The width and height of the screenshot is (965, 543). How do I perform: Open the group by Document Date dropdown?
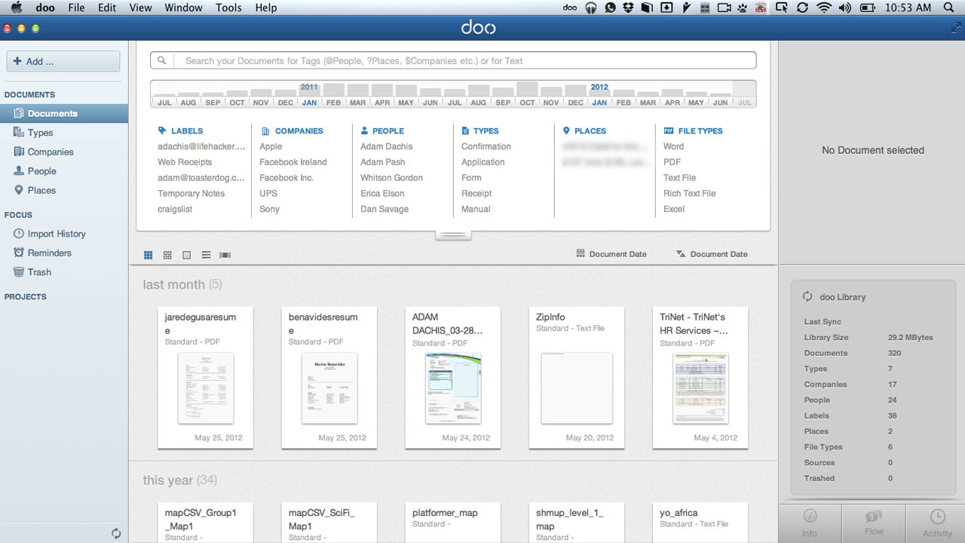coord(611,254)
